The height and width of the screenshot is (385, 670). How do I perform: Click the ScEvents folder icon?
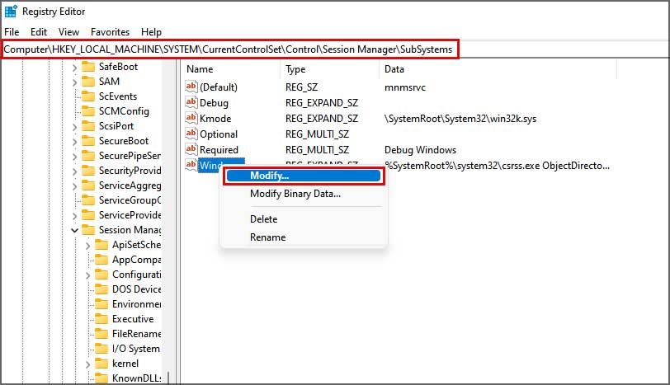(x=88, y=96)
